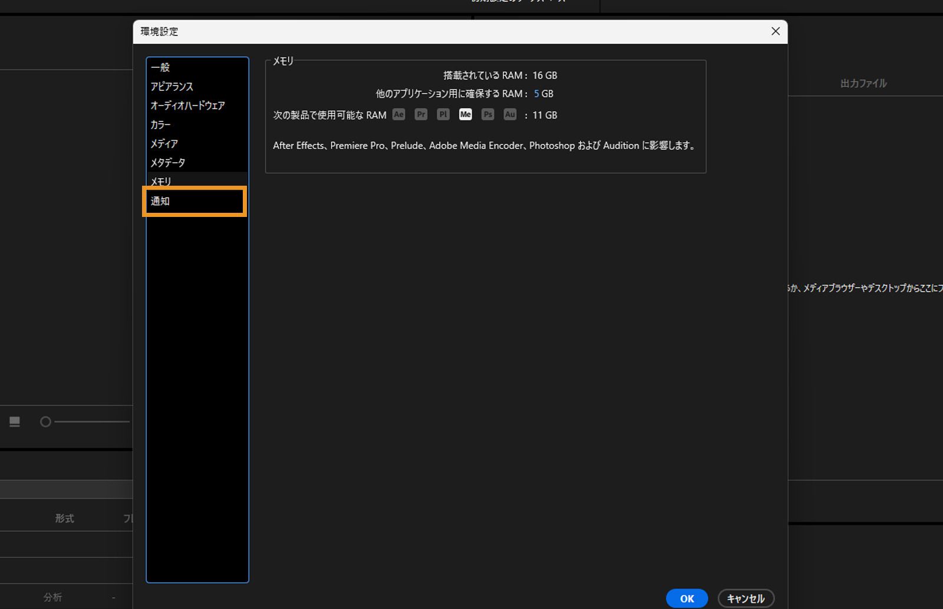Open the メディア preferences page
Viewport: 943px width, 609px height.
coord(164,143)
